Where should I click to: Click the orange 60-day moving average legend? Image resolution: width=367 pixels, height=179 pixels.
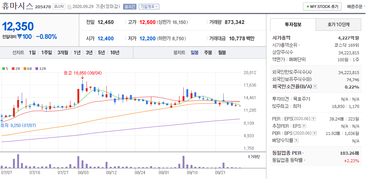click(x=27, y=69)
